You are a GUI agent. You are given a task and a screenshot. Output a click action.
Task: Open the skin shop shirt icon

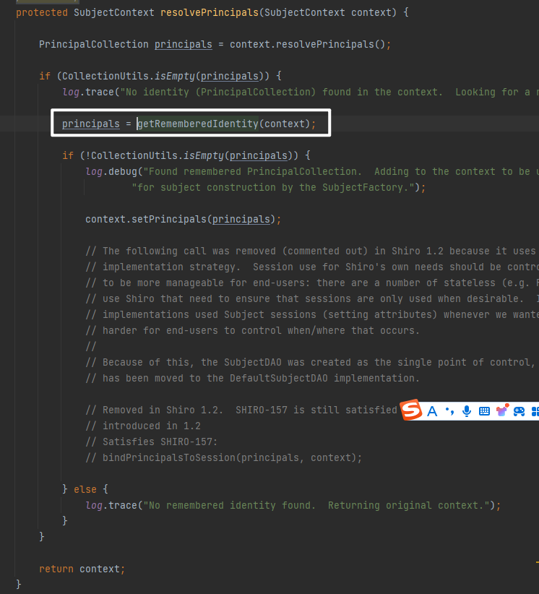(501, 410)
